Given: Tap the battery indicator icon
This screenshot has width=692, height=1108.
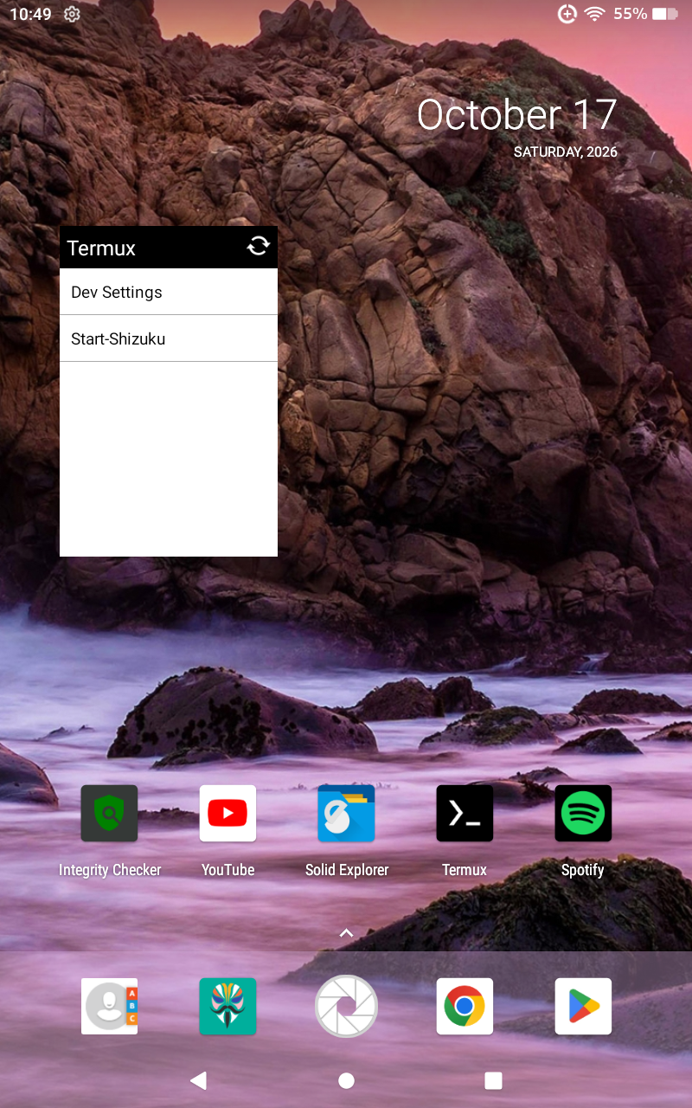Looking at the screenshot, I should tap(665, 14).
